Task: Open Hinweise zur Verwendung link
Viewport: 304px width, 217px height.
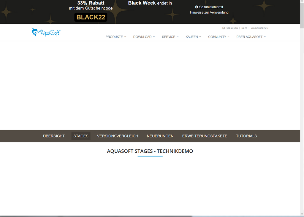Action: tap(209, 12)
